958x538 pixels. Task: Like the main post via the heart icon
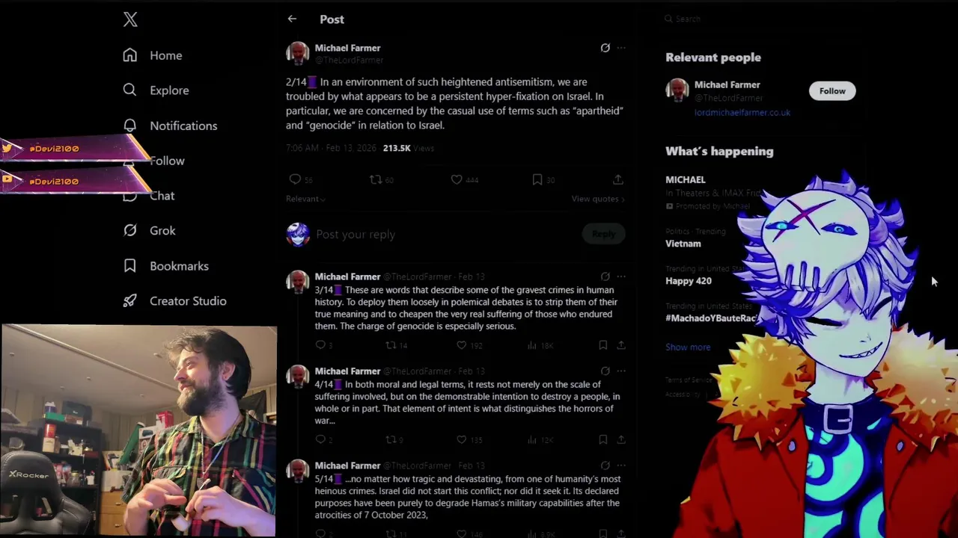(457, 179)
